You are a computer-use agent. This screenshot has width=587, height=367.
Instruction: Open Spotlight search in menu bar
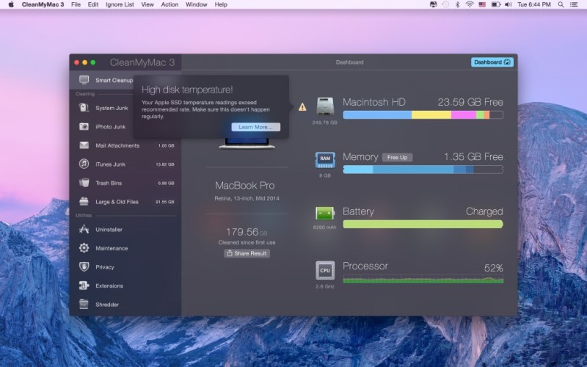(x=561, y=4)
